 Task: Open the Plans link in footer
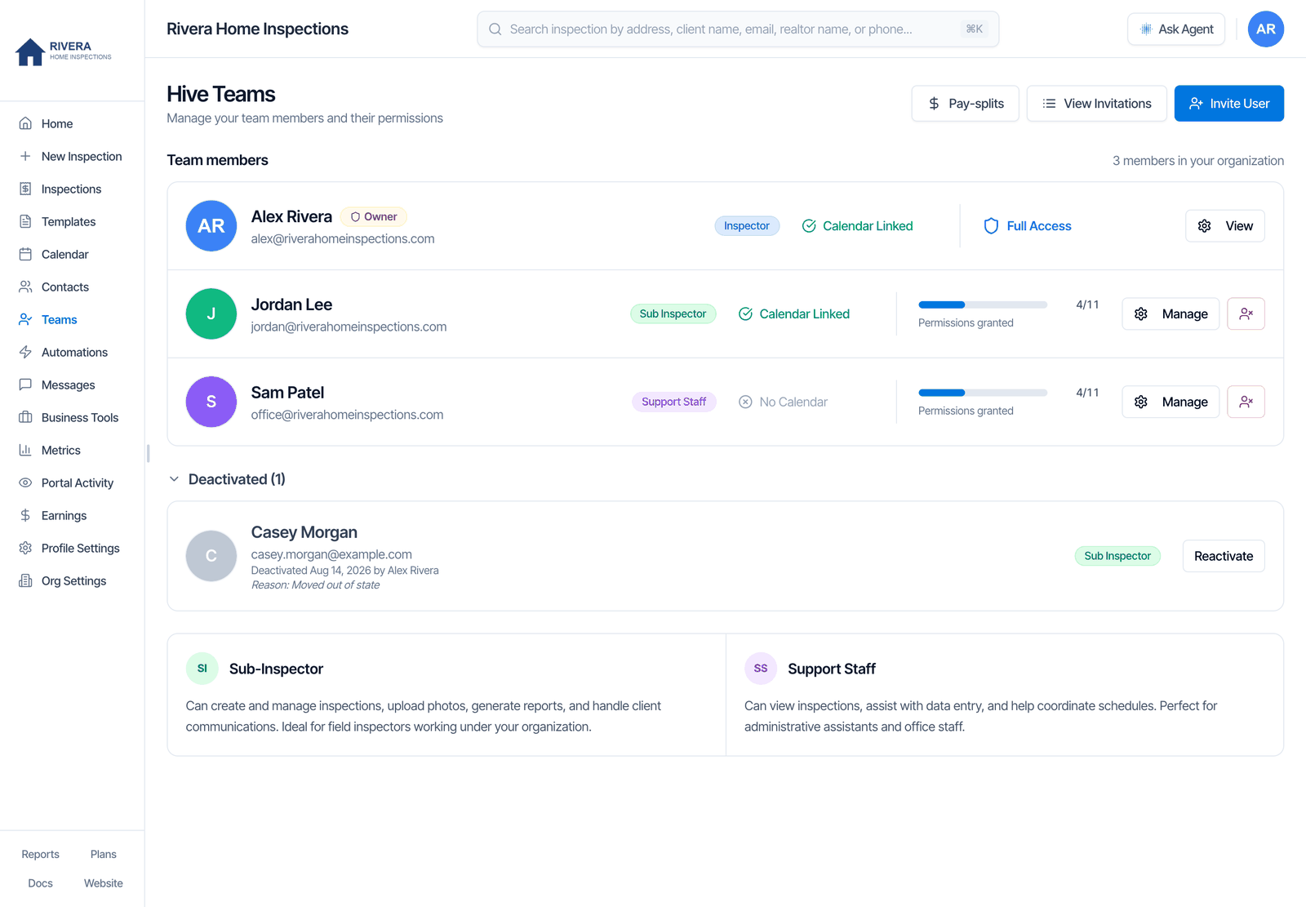104,854
